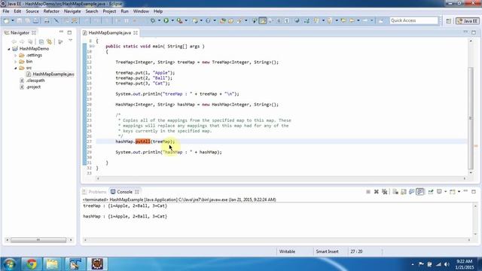Click the Navigator horizontal scrollbar
The image size is (482, 271).
[38, 239]
